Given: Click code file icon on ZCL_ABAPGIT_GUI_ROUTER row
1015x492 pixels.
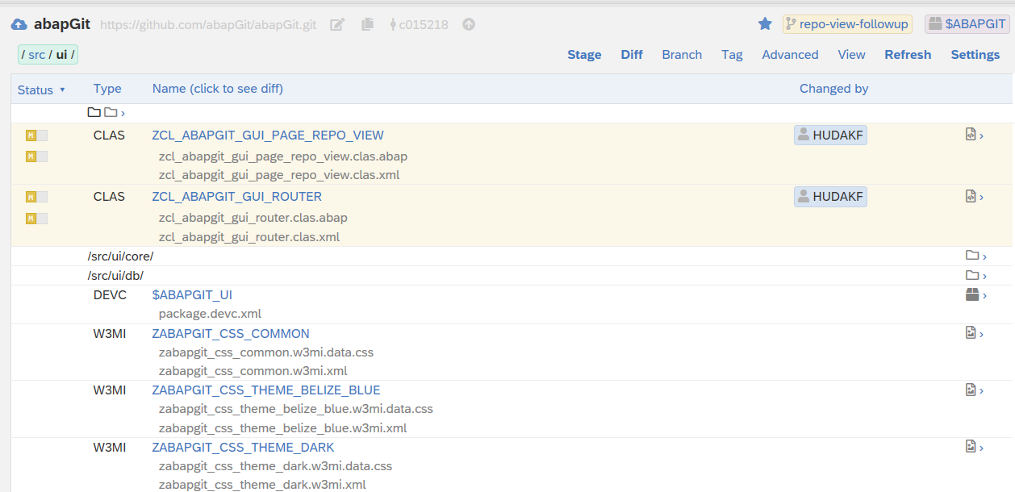Looking at the screenshot, I should click(x=971, y=196).
